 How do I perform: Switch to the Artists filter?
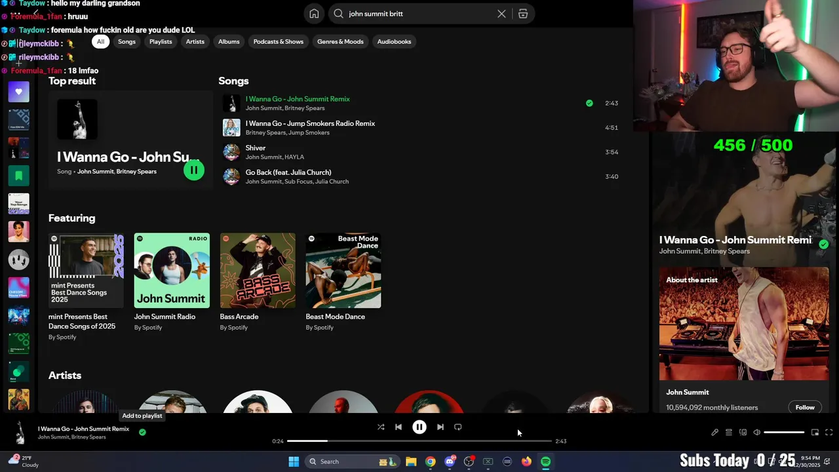tap(195, 41)
